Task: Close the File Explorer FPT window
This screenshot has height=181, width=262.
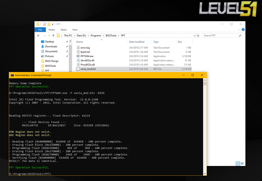Action: tap(241, 24)
